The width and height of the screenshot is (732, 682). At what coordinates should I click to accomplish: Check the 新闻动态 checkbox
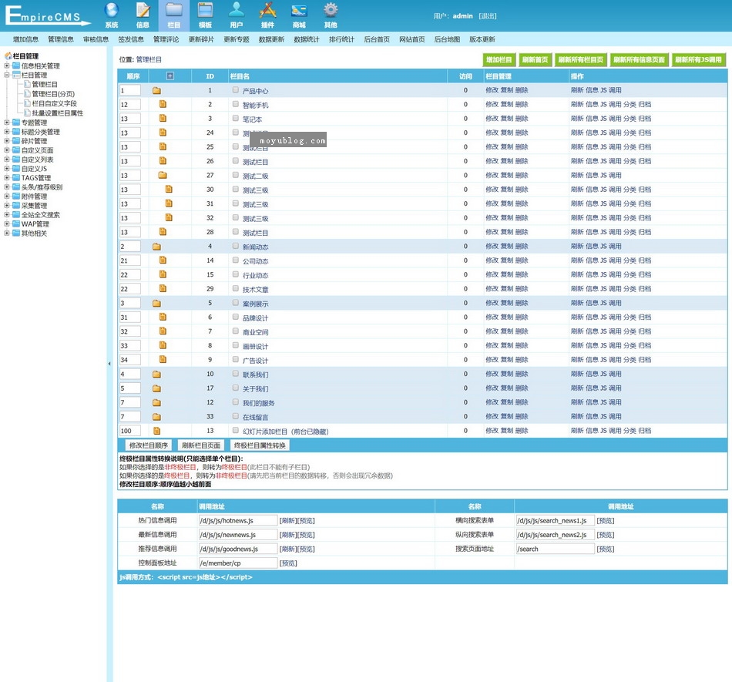tap(235, 246)
